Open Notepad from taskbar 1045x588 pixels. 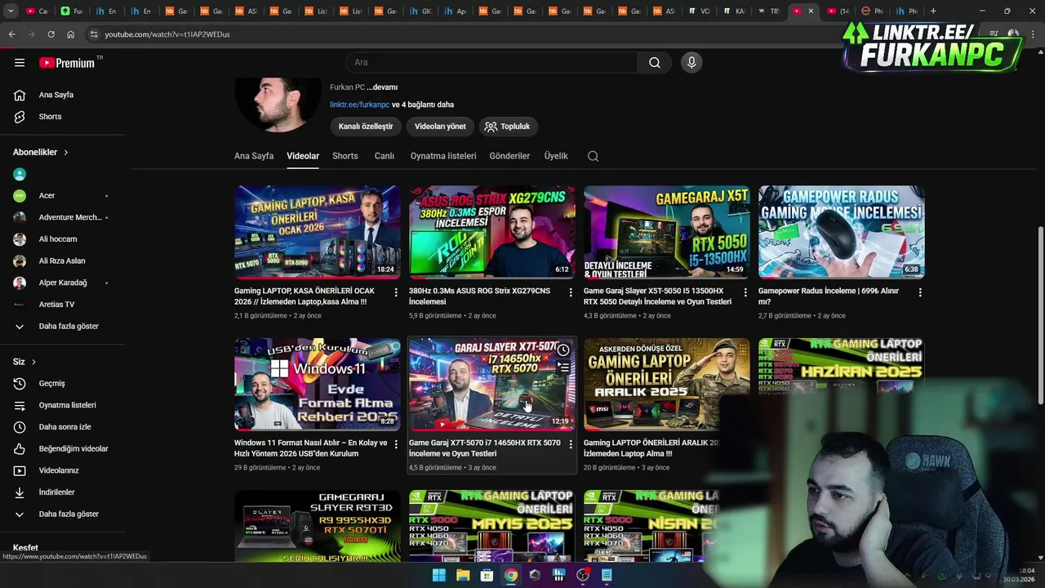coord(607,575)
